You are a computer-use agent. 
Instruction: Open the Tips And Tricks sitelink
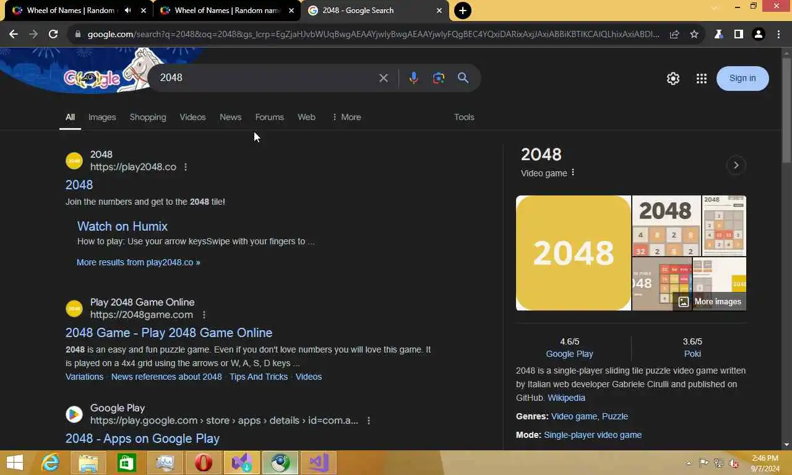pos(259,377)
